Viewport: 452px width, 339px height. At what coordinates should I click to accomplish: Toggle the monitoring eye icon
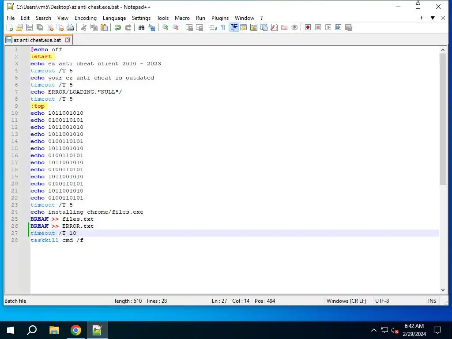[294, 27]
